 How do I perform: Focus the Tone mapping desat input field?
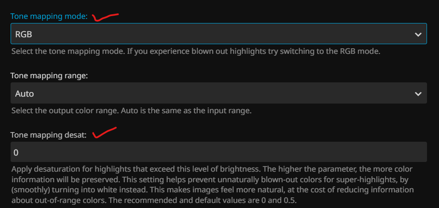pyautogui.click(x=218, y=152)
